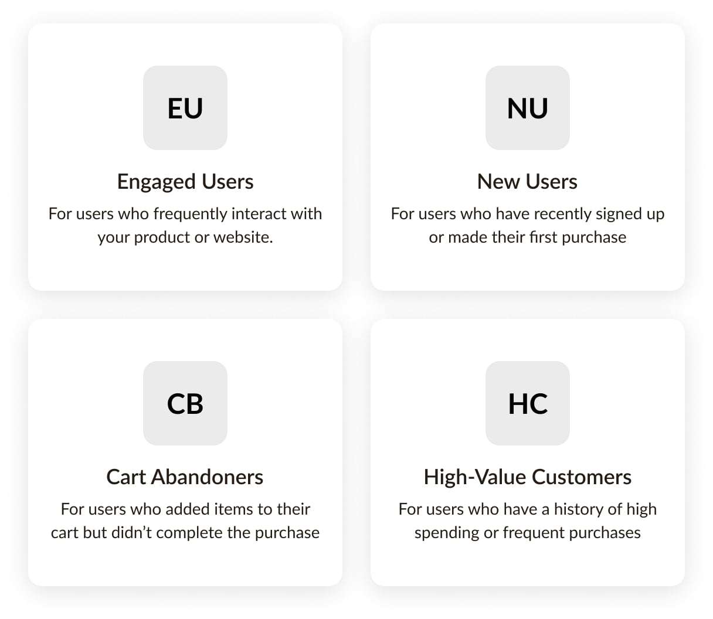Pick the Cart Abandoners segment card
This screenshot has height=619, width=713.
coord(185,563)
